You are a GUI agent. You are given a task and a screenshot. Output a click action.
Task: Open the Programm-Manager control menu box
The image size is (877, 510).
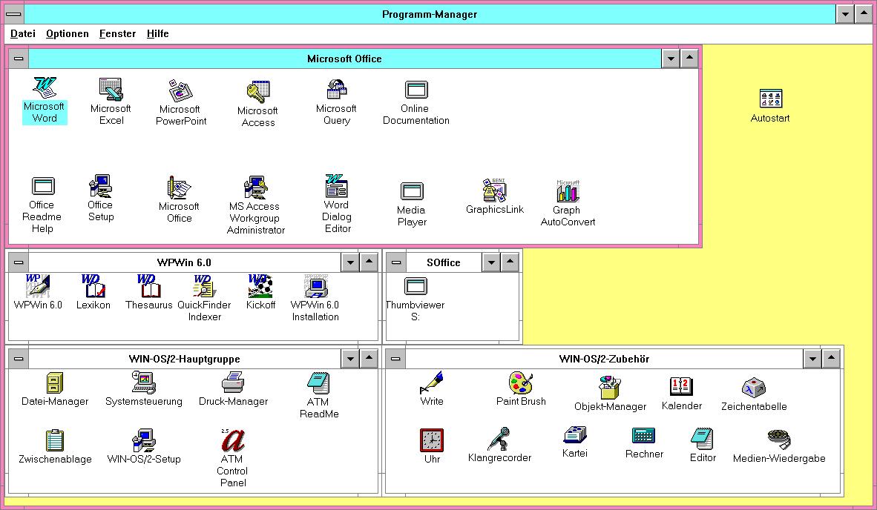14,14
